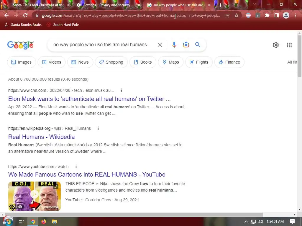Open Real Humans - Wikipedia result

(x=41, y=137)
